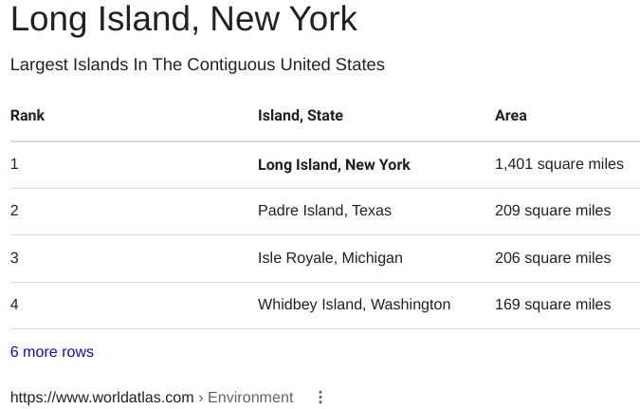Expand the table with "6 more rows"

pos(52,352)
